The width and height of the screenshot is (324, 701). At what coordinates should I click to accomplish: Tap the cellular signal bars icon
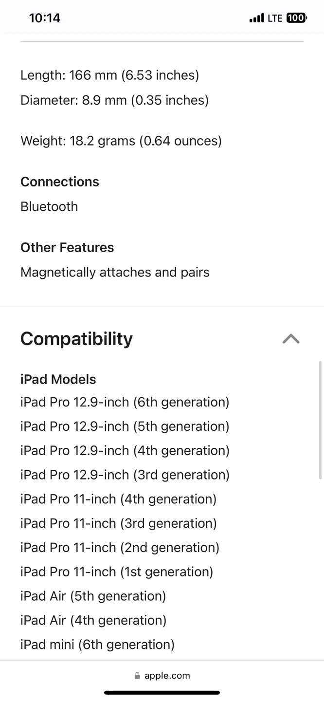[x=256, y=18]
